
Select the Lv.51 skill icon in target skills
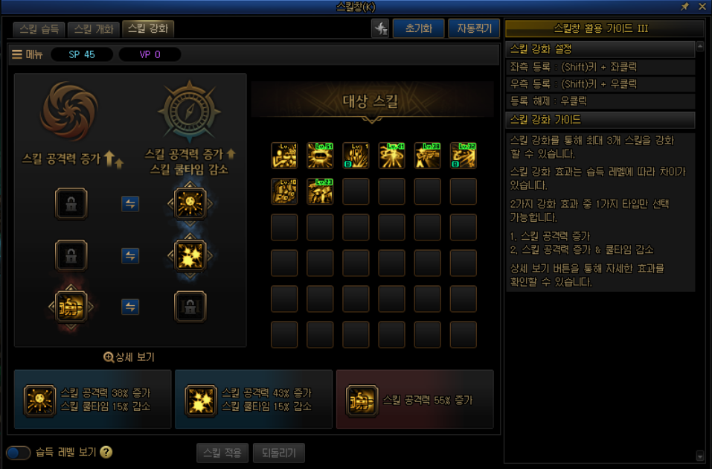(x=320, y=156)
